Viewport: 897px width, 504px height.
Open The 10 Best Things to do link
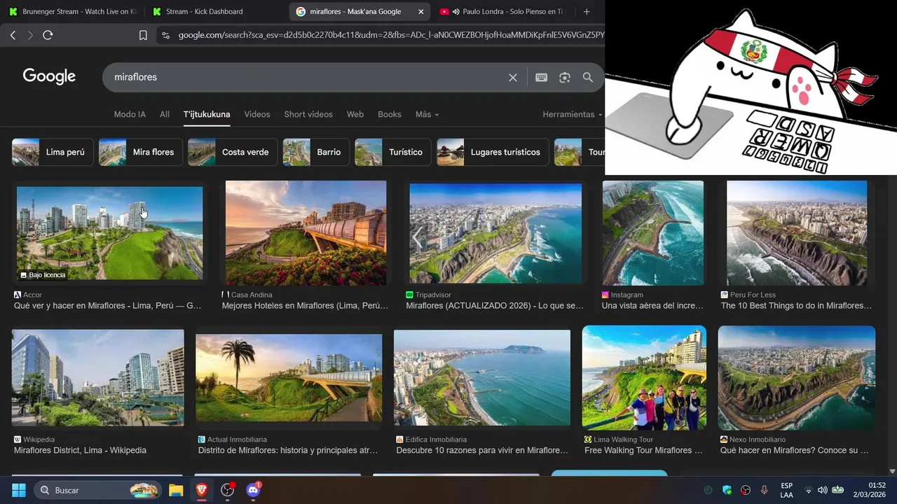tap(796, 305)
